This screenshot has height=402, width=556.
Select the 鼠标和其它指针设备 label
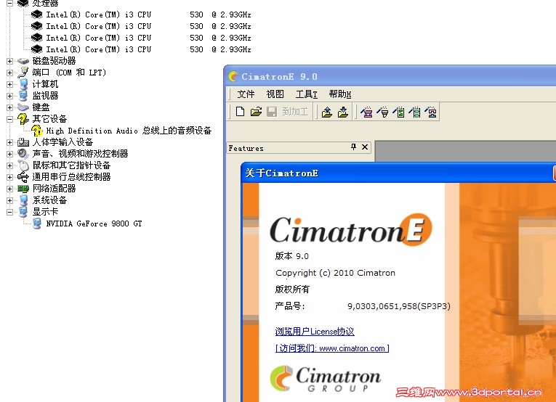[x=71, y=165]
